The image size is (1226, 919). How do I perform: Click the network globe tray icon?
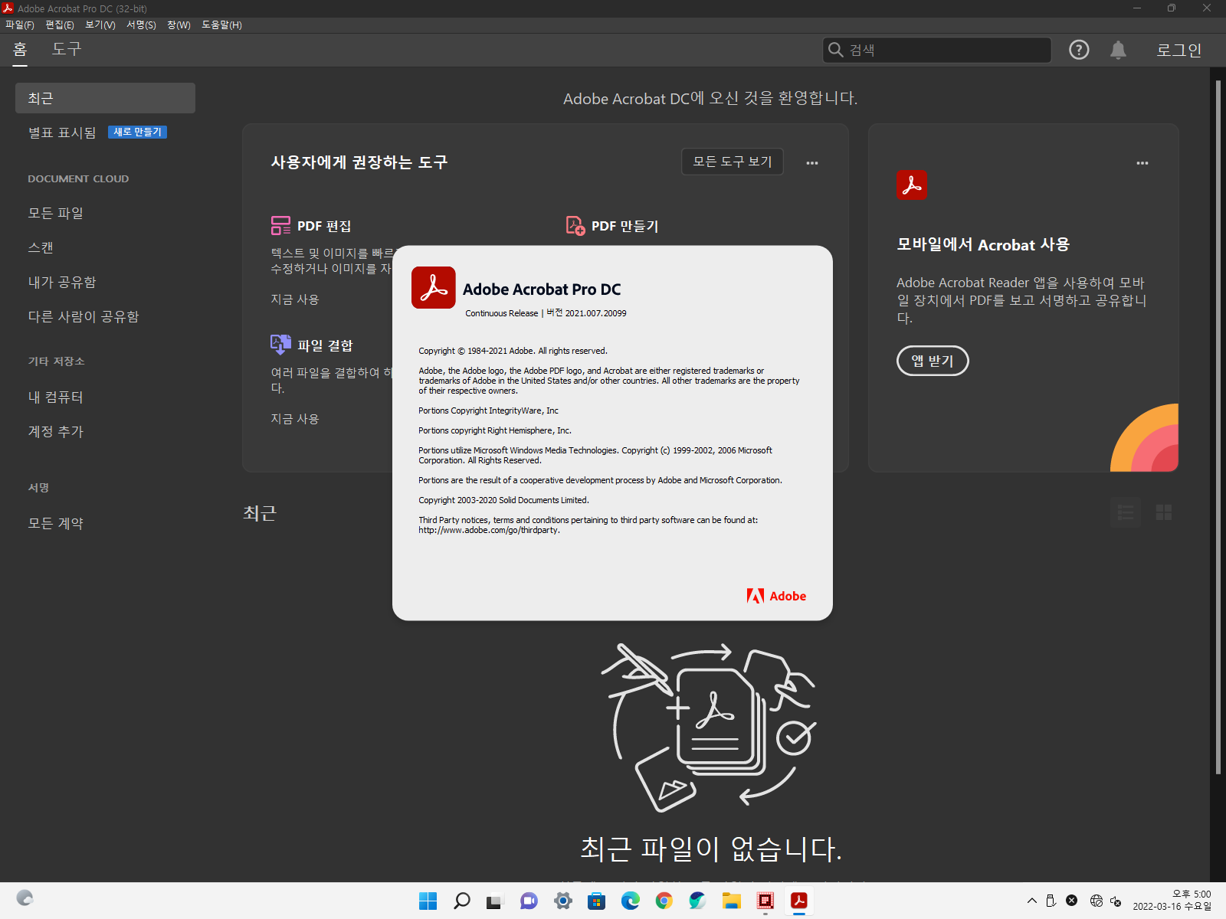[x=1097, y=901]
